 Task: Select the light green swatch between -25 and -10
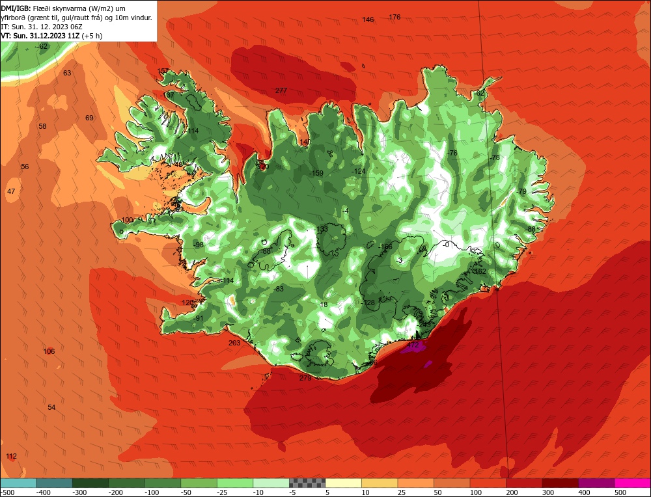click(235, 483)
